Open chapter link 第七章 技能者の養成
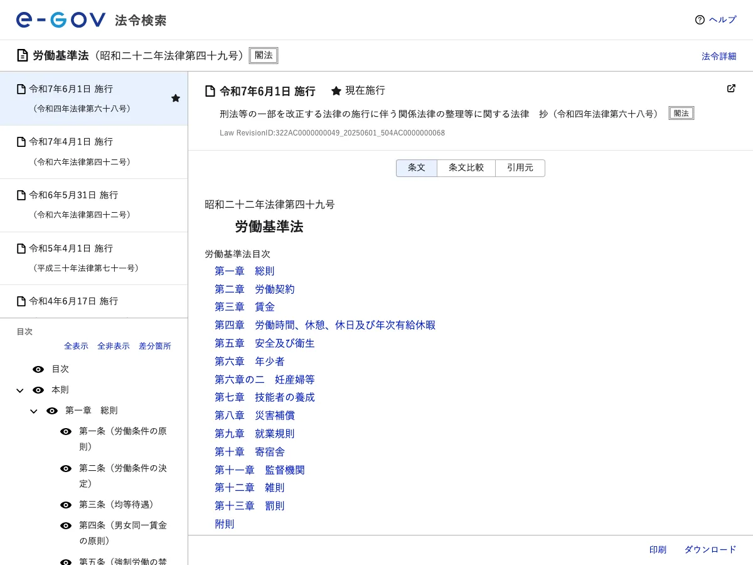Image resolution: width=753 pixels, height=565 pixels. 265,397
